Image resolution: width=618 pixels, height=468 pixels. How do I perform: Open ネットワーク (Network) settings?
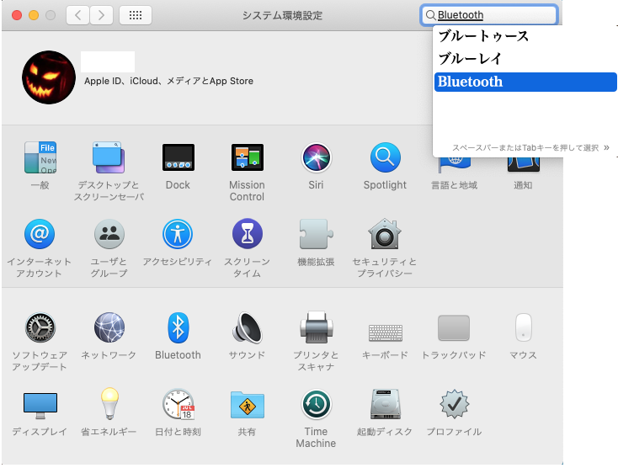click(x=109, y=327)
